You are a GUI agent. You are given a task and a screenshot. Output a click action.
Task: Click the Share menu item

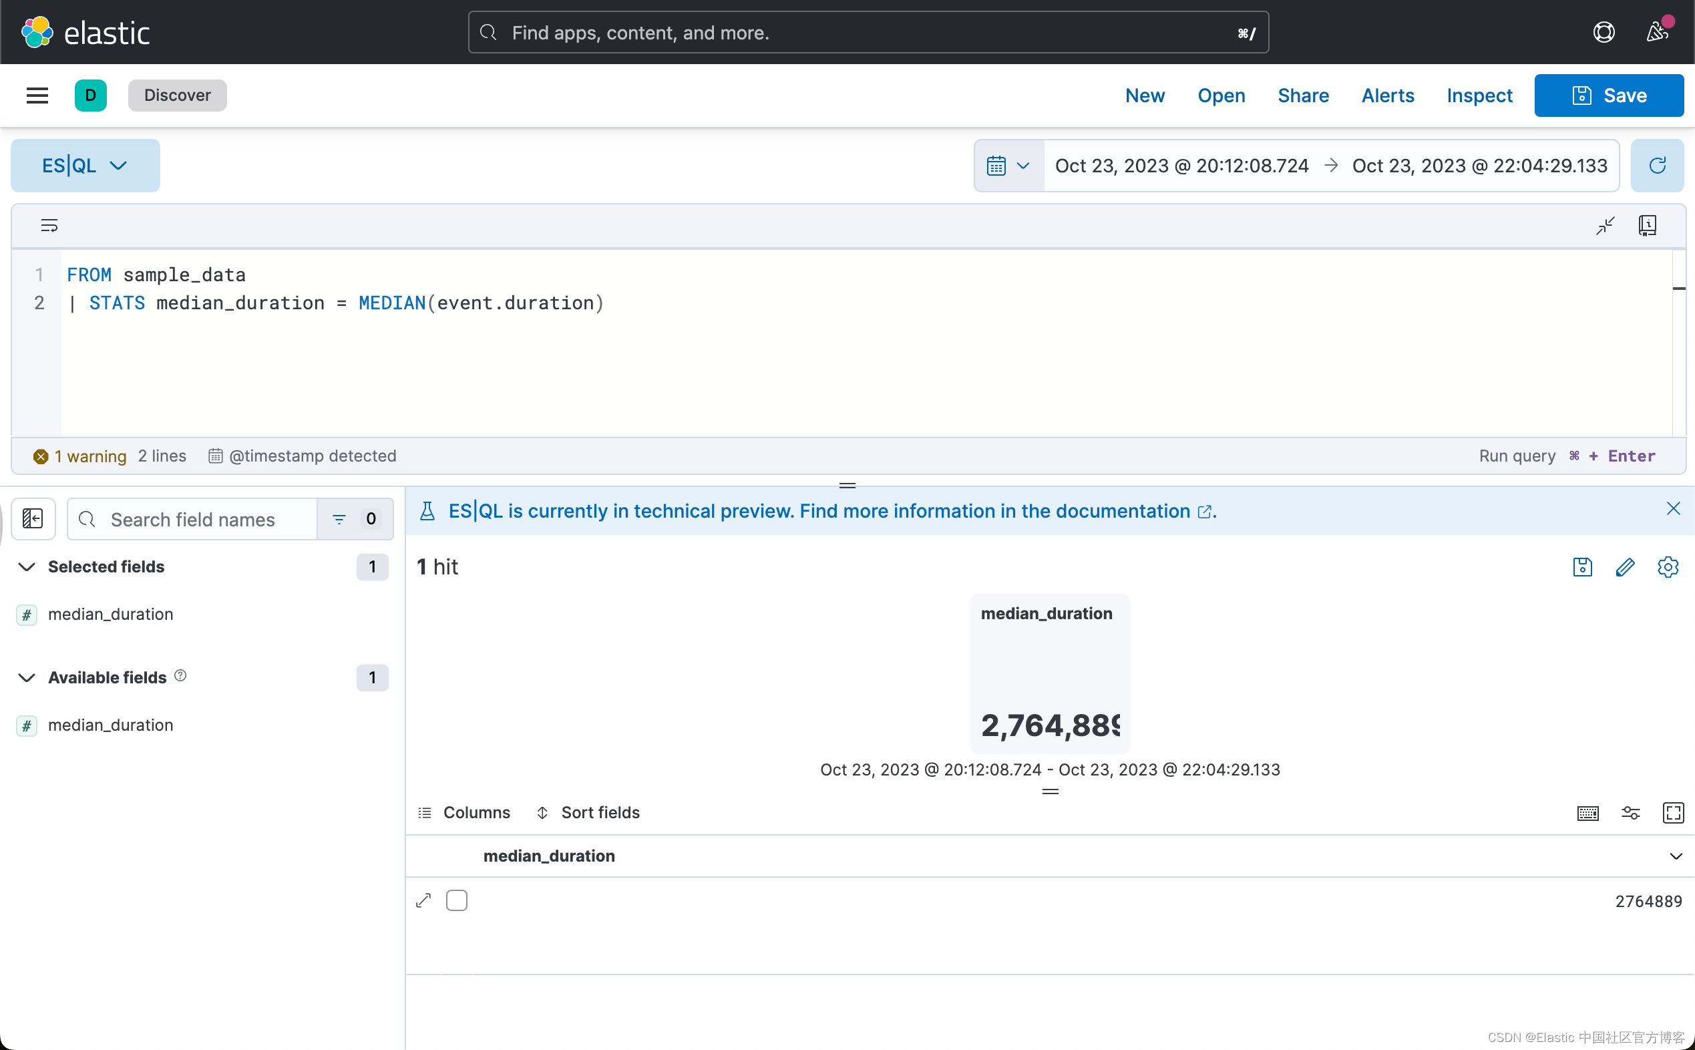(1303, 95)
